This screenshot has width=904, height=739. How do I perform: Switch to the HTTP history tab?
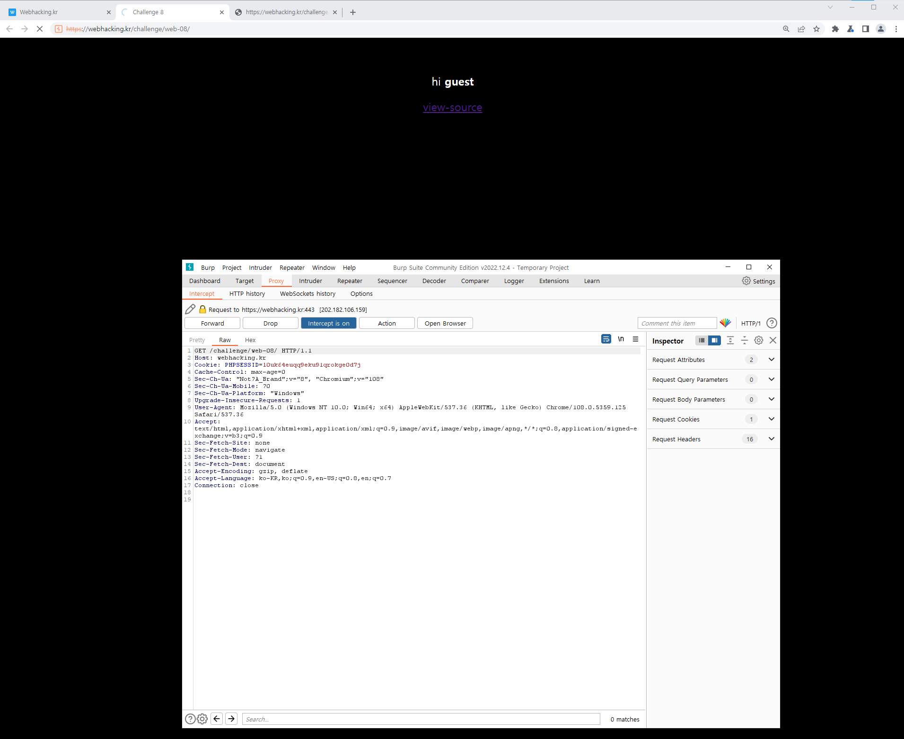click(247, 293)
